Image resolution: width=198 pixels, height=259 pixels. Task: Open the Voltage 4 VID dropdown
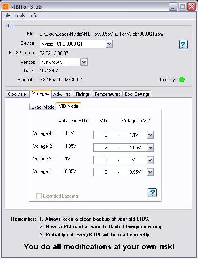(x=150, y=135)
